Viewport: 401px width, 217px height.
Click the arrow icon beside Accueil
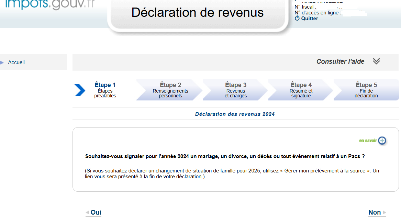click(x=2, y=62)
